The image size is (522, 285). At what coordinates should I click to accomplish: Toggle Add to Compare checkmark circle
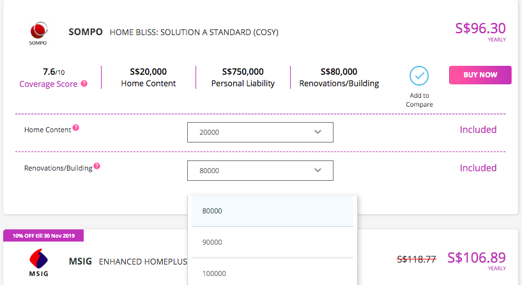(419, 75)
